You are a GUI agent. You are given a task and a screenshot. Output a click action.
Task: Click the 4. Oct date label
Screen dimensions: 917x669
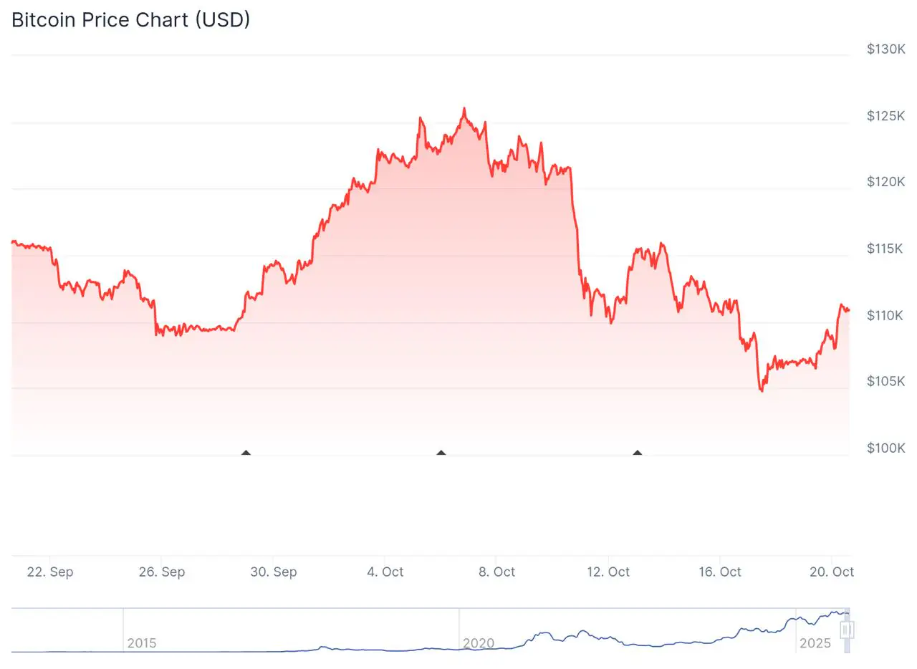tap(385, 572)
